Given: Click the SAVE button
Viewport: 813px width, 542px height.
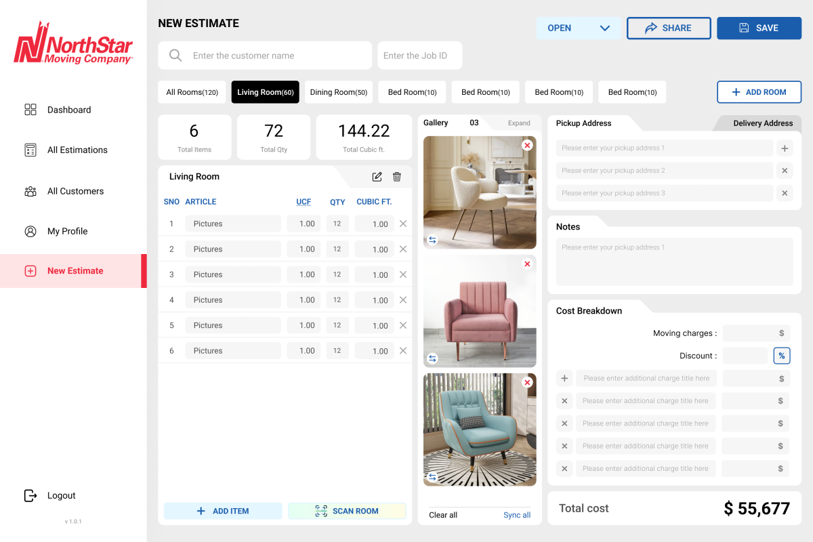Looking at the screenshot, I should click(x=759, y=28).
